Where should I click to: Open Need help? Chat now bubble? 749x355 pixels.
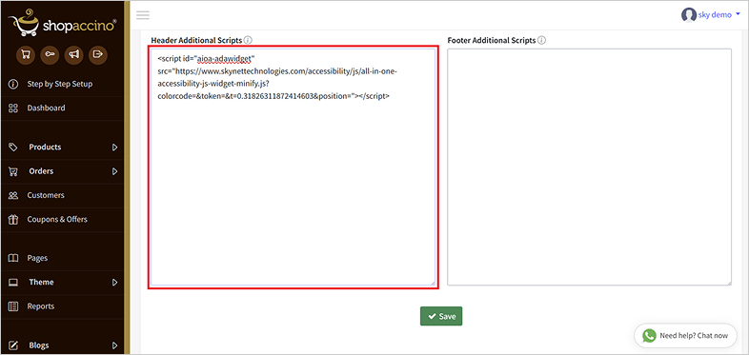click(x=685, y=335)
